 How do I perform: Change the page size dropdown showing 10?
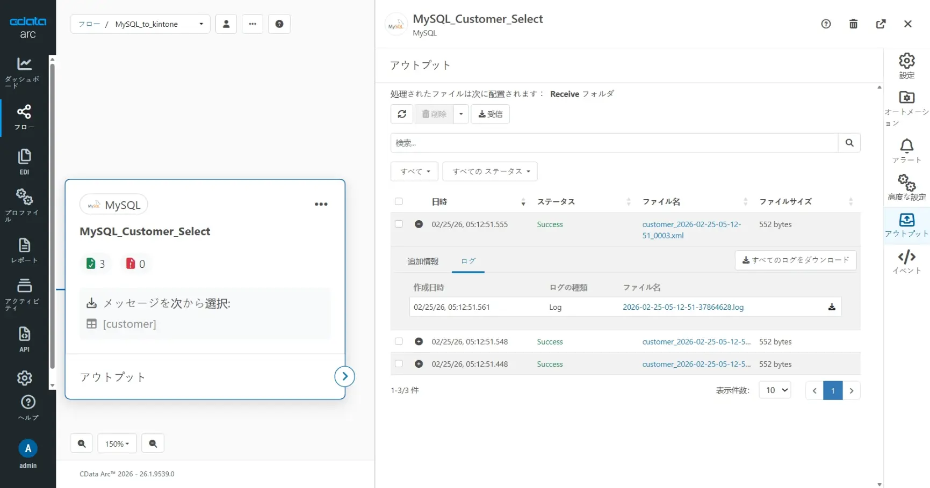775,390
